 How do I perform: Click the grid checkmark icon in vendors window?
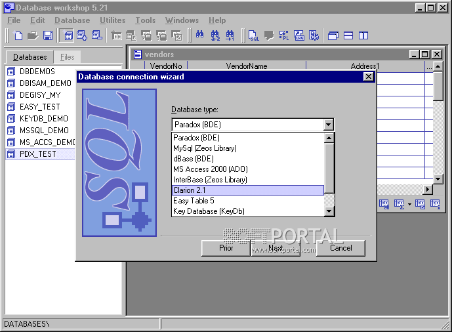(x=420, y=204)
